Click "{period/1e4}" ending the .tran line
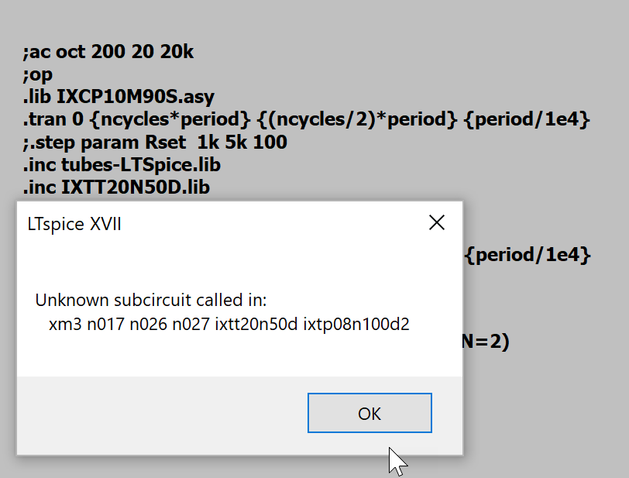 [527, 119]
